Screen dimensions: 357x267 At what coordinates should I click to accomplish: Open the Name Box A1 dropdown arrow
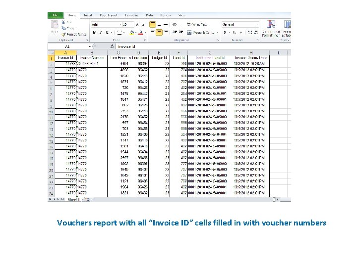90,46
